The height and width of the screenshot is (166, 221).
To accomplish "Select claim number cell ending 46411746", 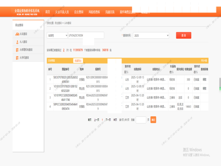I will tap(66, 98).
